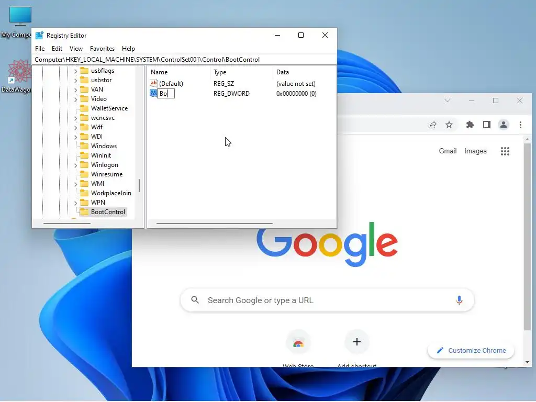
Task: Select the WorkplaceJoin key
Action: tap(111, 193)
